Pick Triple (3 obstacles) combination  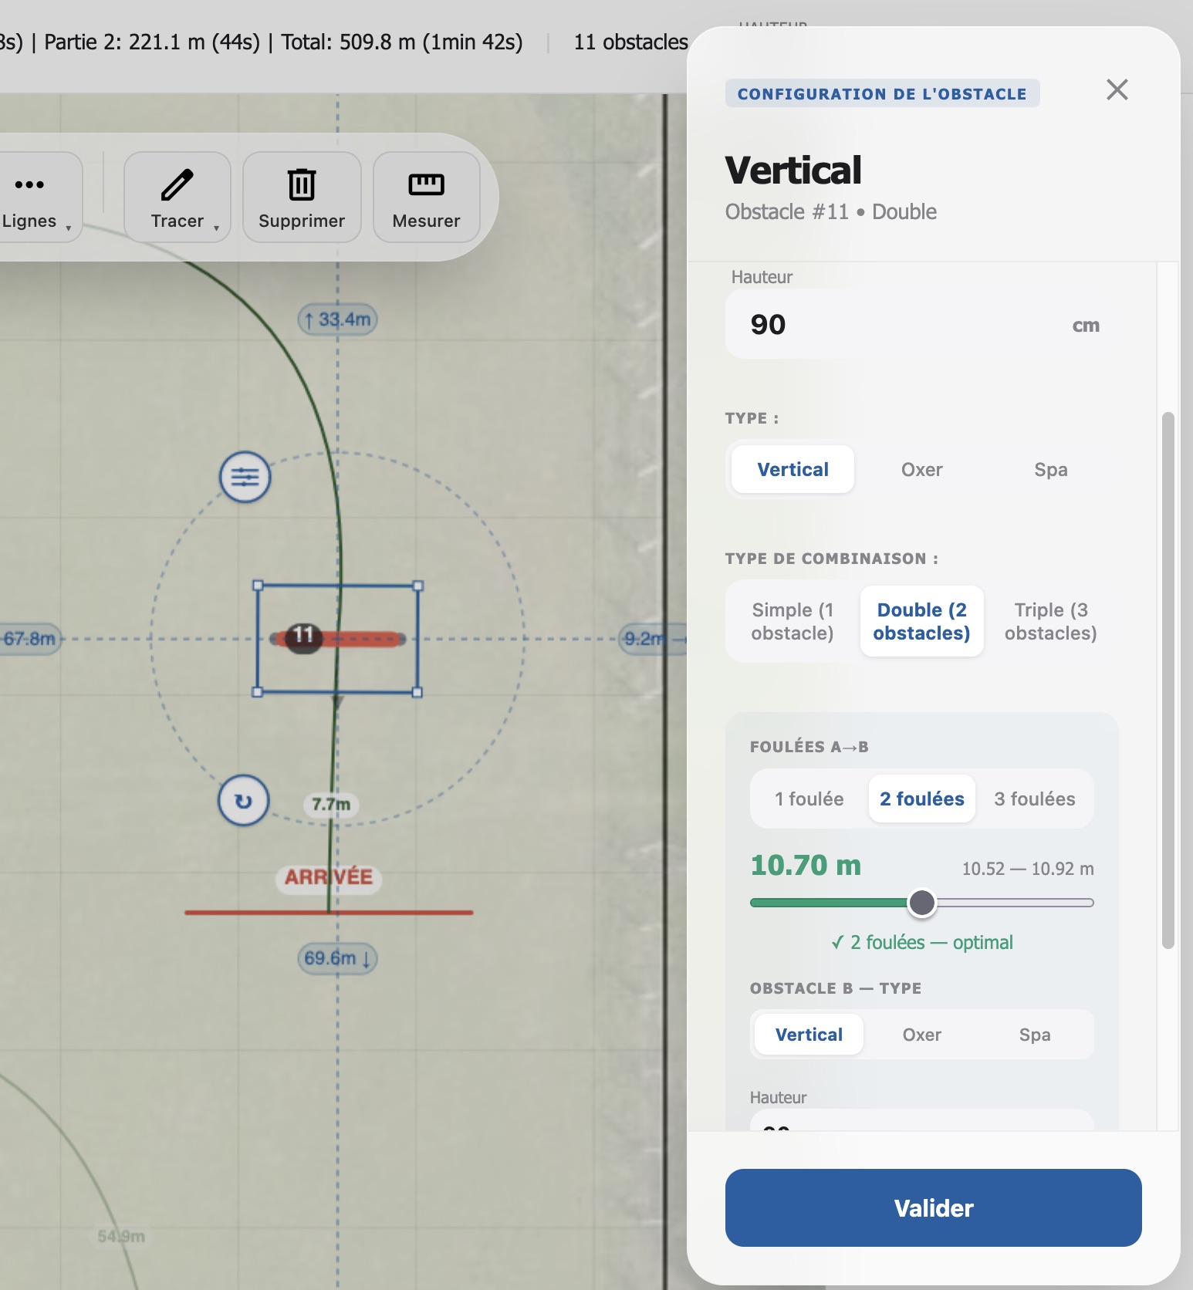pos(1050,621)
